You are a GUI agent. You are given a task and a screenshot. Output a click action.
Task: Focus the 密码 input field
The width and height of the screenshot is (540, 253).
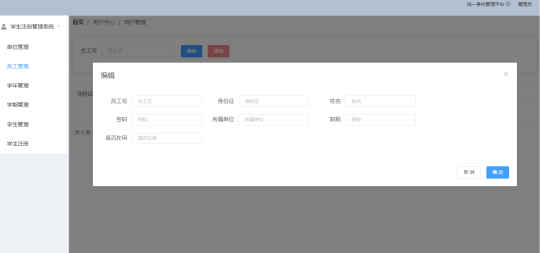point(166,119)
